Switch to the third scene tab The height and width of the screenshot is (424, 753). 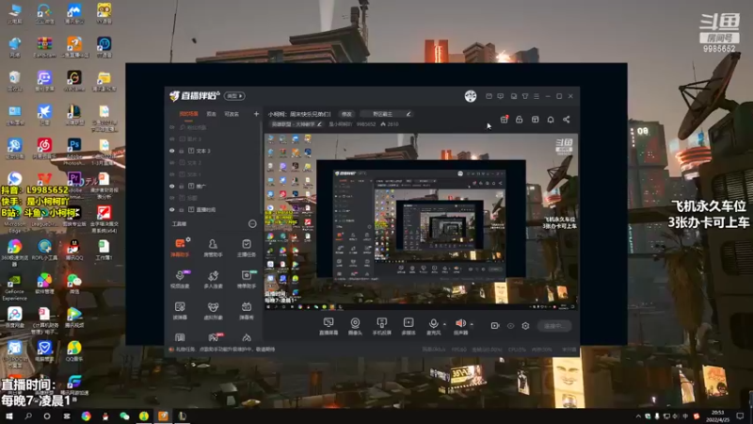tap(232, 114)
